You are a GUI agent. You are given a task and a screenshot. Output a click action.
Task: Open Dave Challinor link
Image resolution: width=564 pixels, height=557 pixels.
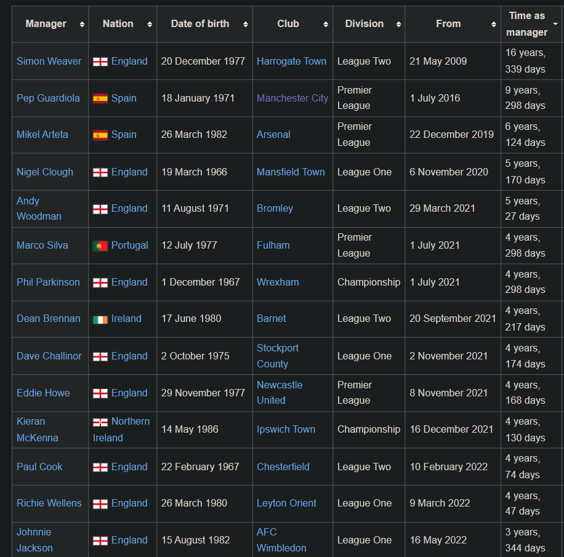click(x=49, y=356)
